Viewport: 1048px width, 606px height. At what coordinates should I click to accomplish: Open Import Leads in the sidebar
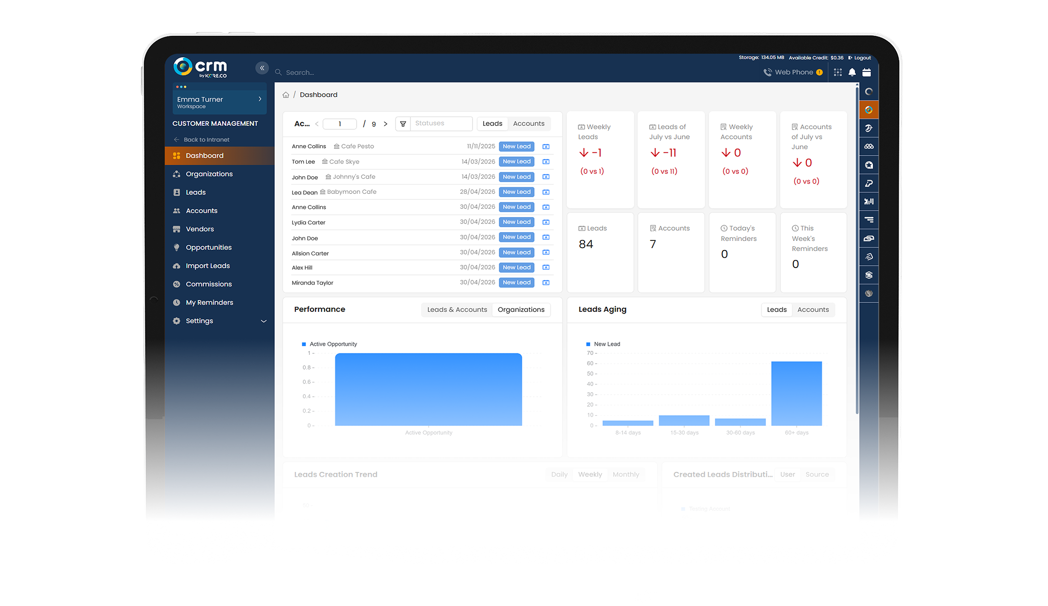tap(220, 266)
